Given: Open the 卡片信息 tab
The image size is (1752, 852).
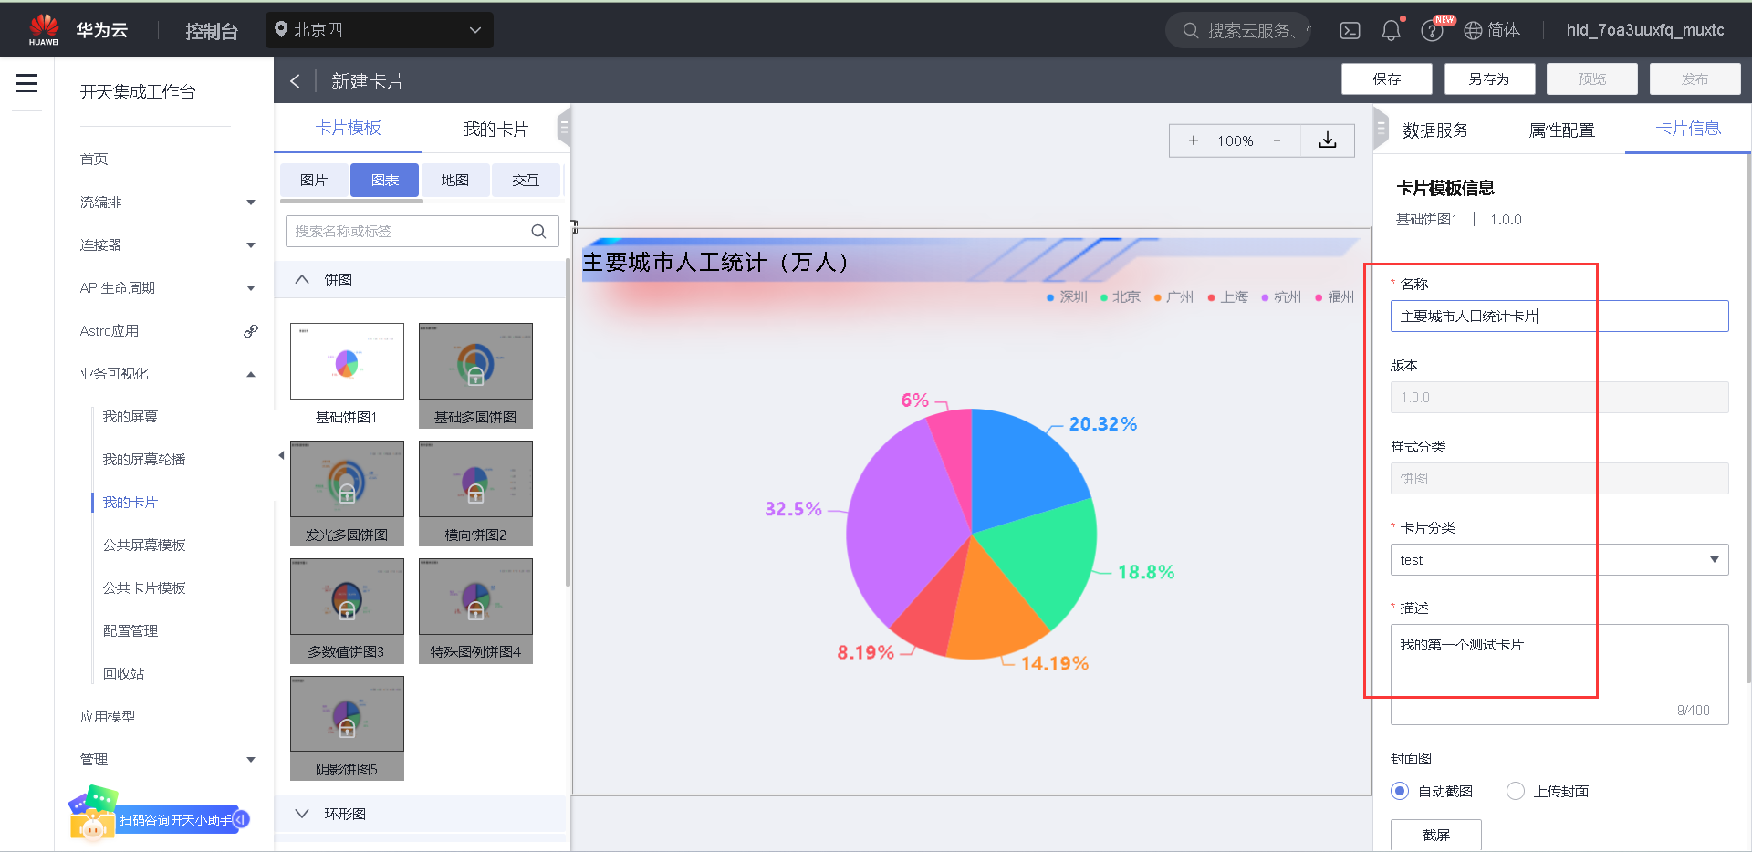Looking at the screenshot, I should click(x=1689, y=130).
